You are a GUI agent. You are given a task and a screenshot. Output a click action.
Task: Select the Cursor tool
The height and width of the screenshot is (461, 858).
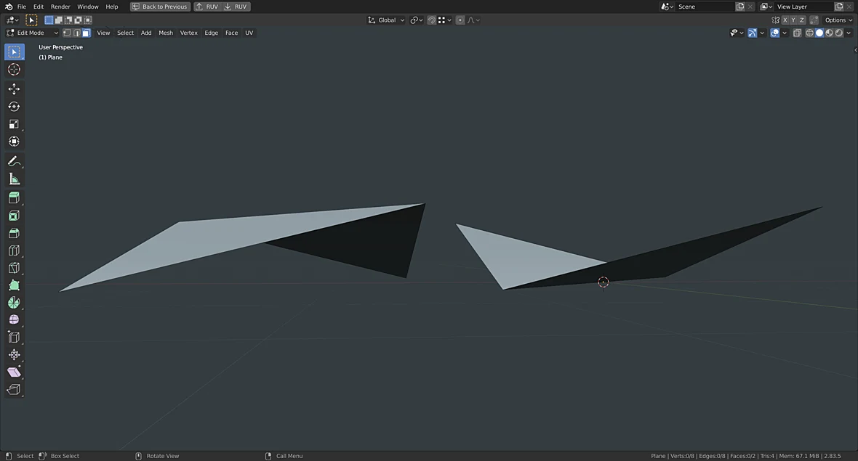tap(15, 70)
